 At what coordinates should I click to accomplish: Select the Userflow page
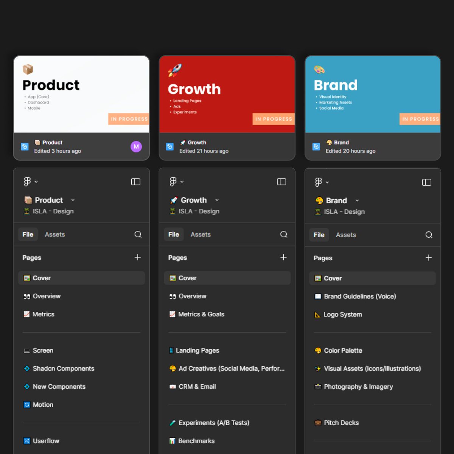pos(81,441)
